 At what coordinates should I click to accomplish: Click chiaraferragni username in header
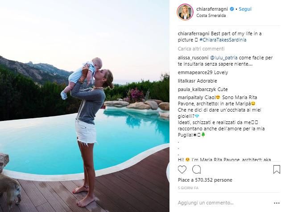pyautogui.click(x=212, y=9)
